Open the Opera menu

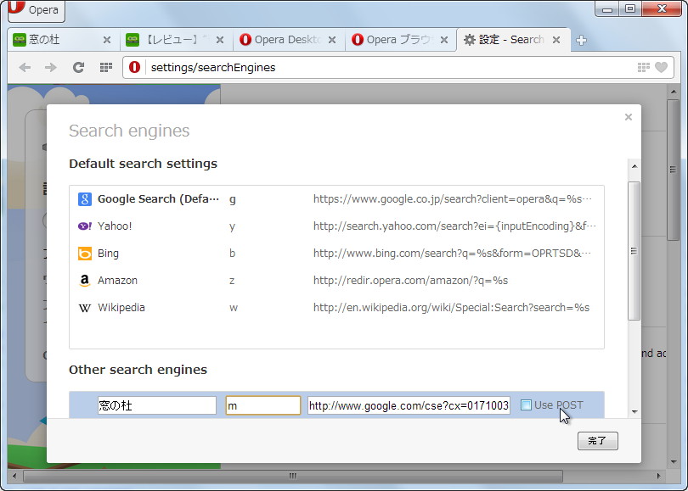[x=36, y=11]
